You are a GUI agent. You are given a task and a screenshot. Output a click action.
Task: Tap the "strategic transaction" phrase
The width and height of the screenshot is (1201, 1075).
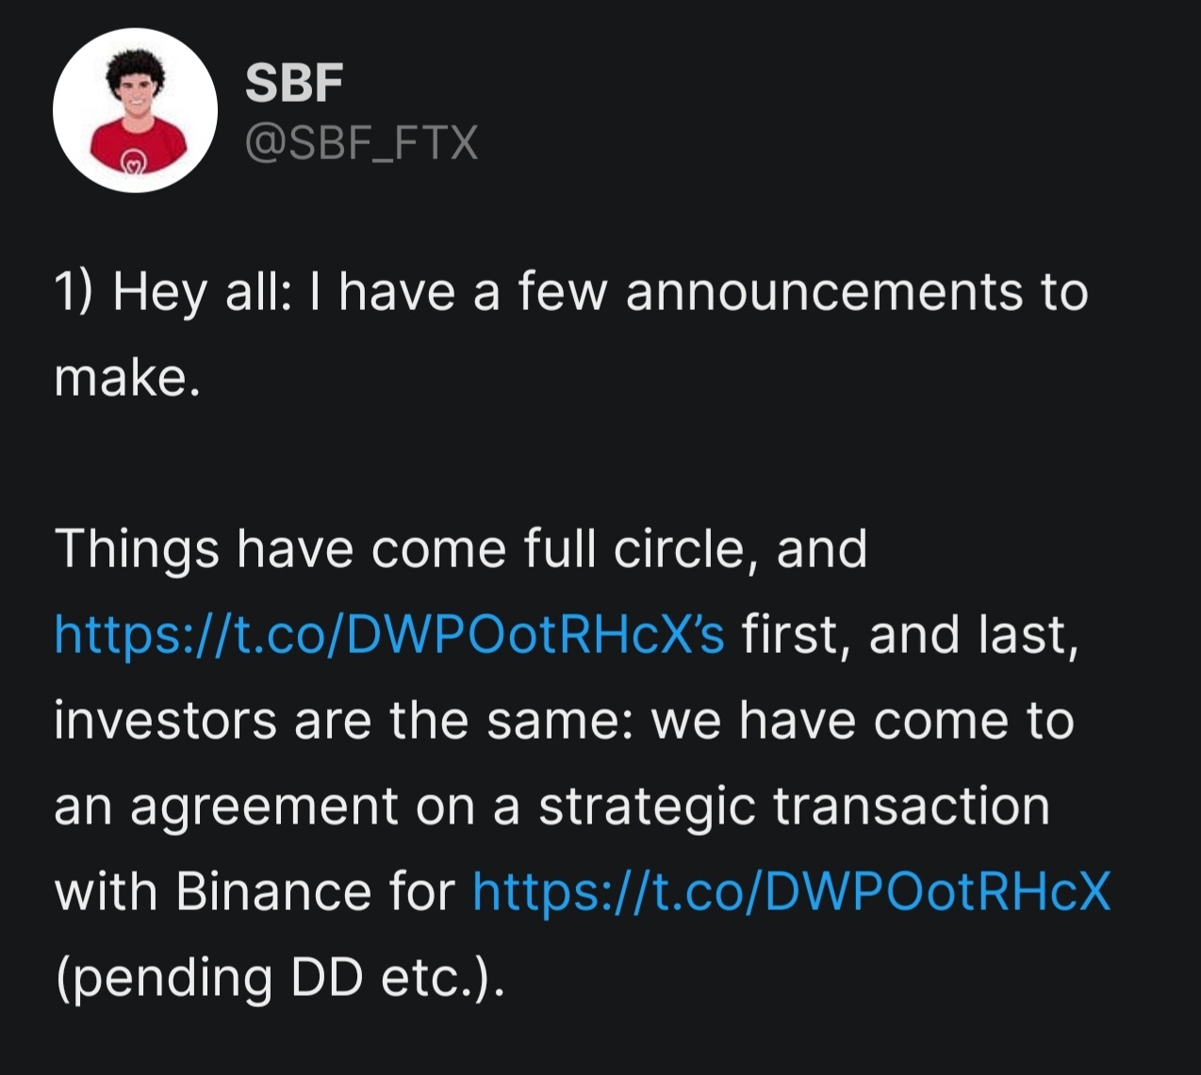pyautogui.click(x=794, y=806)
